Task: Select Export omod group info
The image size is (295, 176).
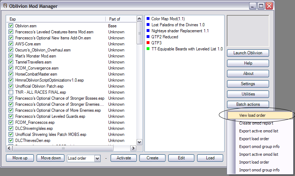Action: point(260,147)
